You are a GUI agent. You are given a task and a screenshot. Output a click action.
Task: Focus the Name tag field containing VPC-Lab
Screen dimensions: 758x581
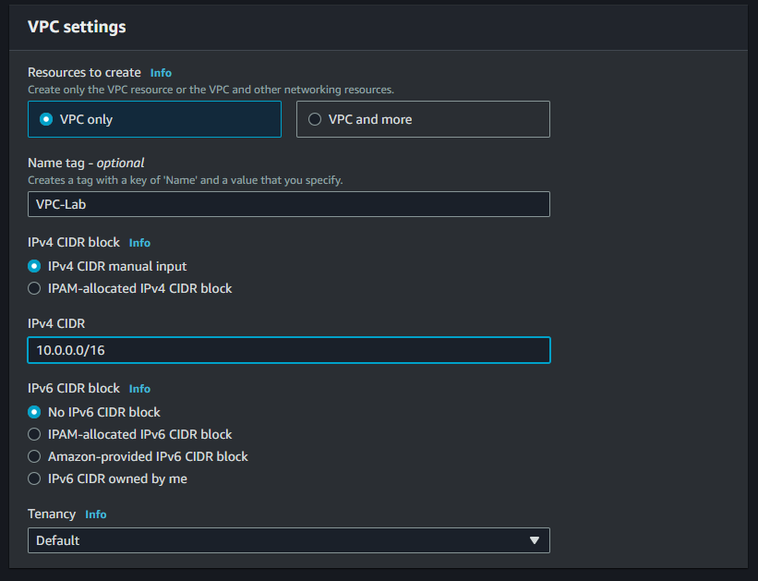point(288,204)
